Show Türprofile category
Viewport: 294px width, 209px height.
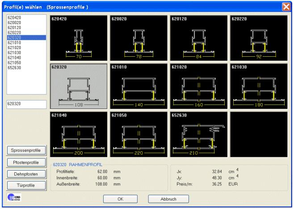(x=26, y=185)
